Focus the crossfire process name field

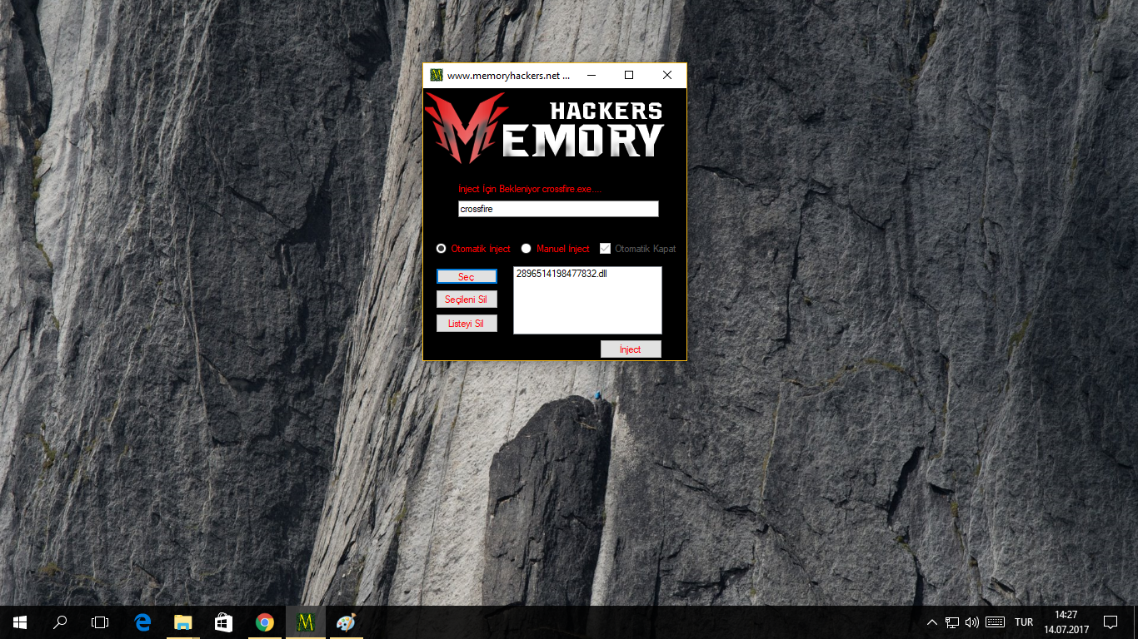click(x=558, y=209)
